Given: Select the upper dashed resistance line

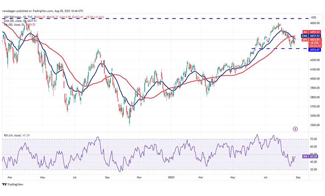Looking at the screenshot, I should 155,19.
